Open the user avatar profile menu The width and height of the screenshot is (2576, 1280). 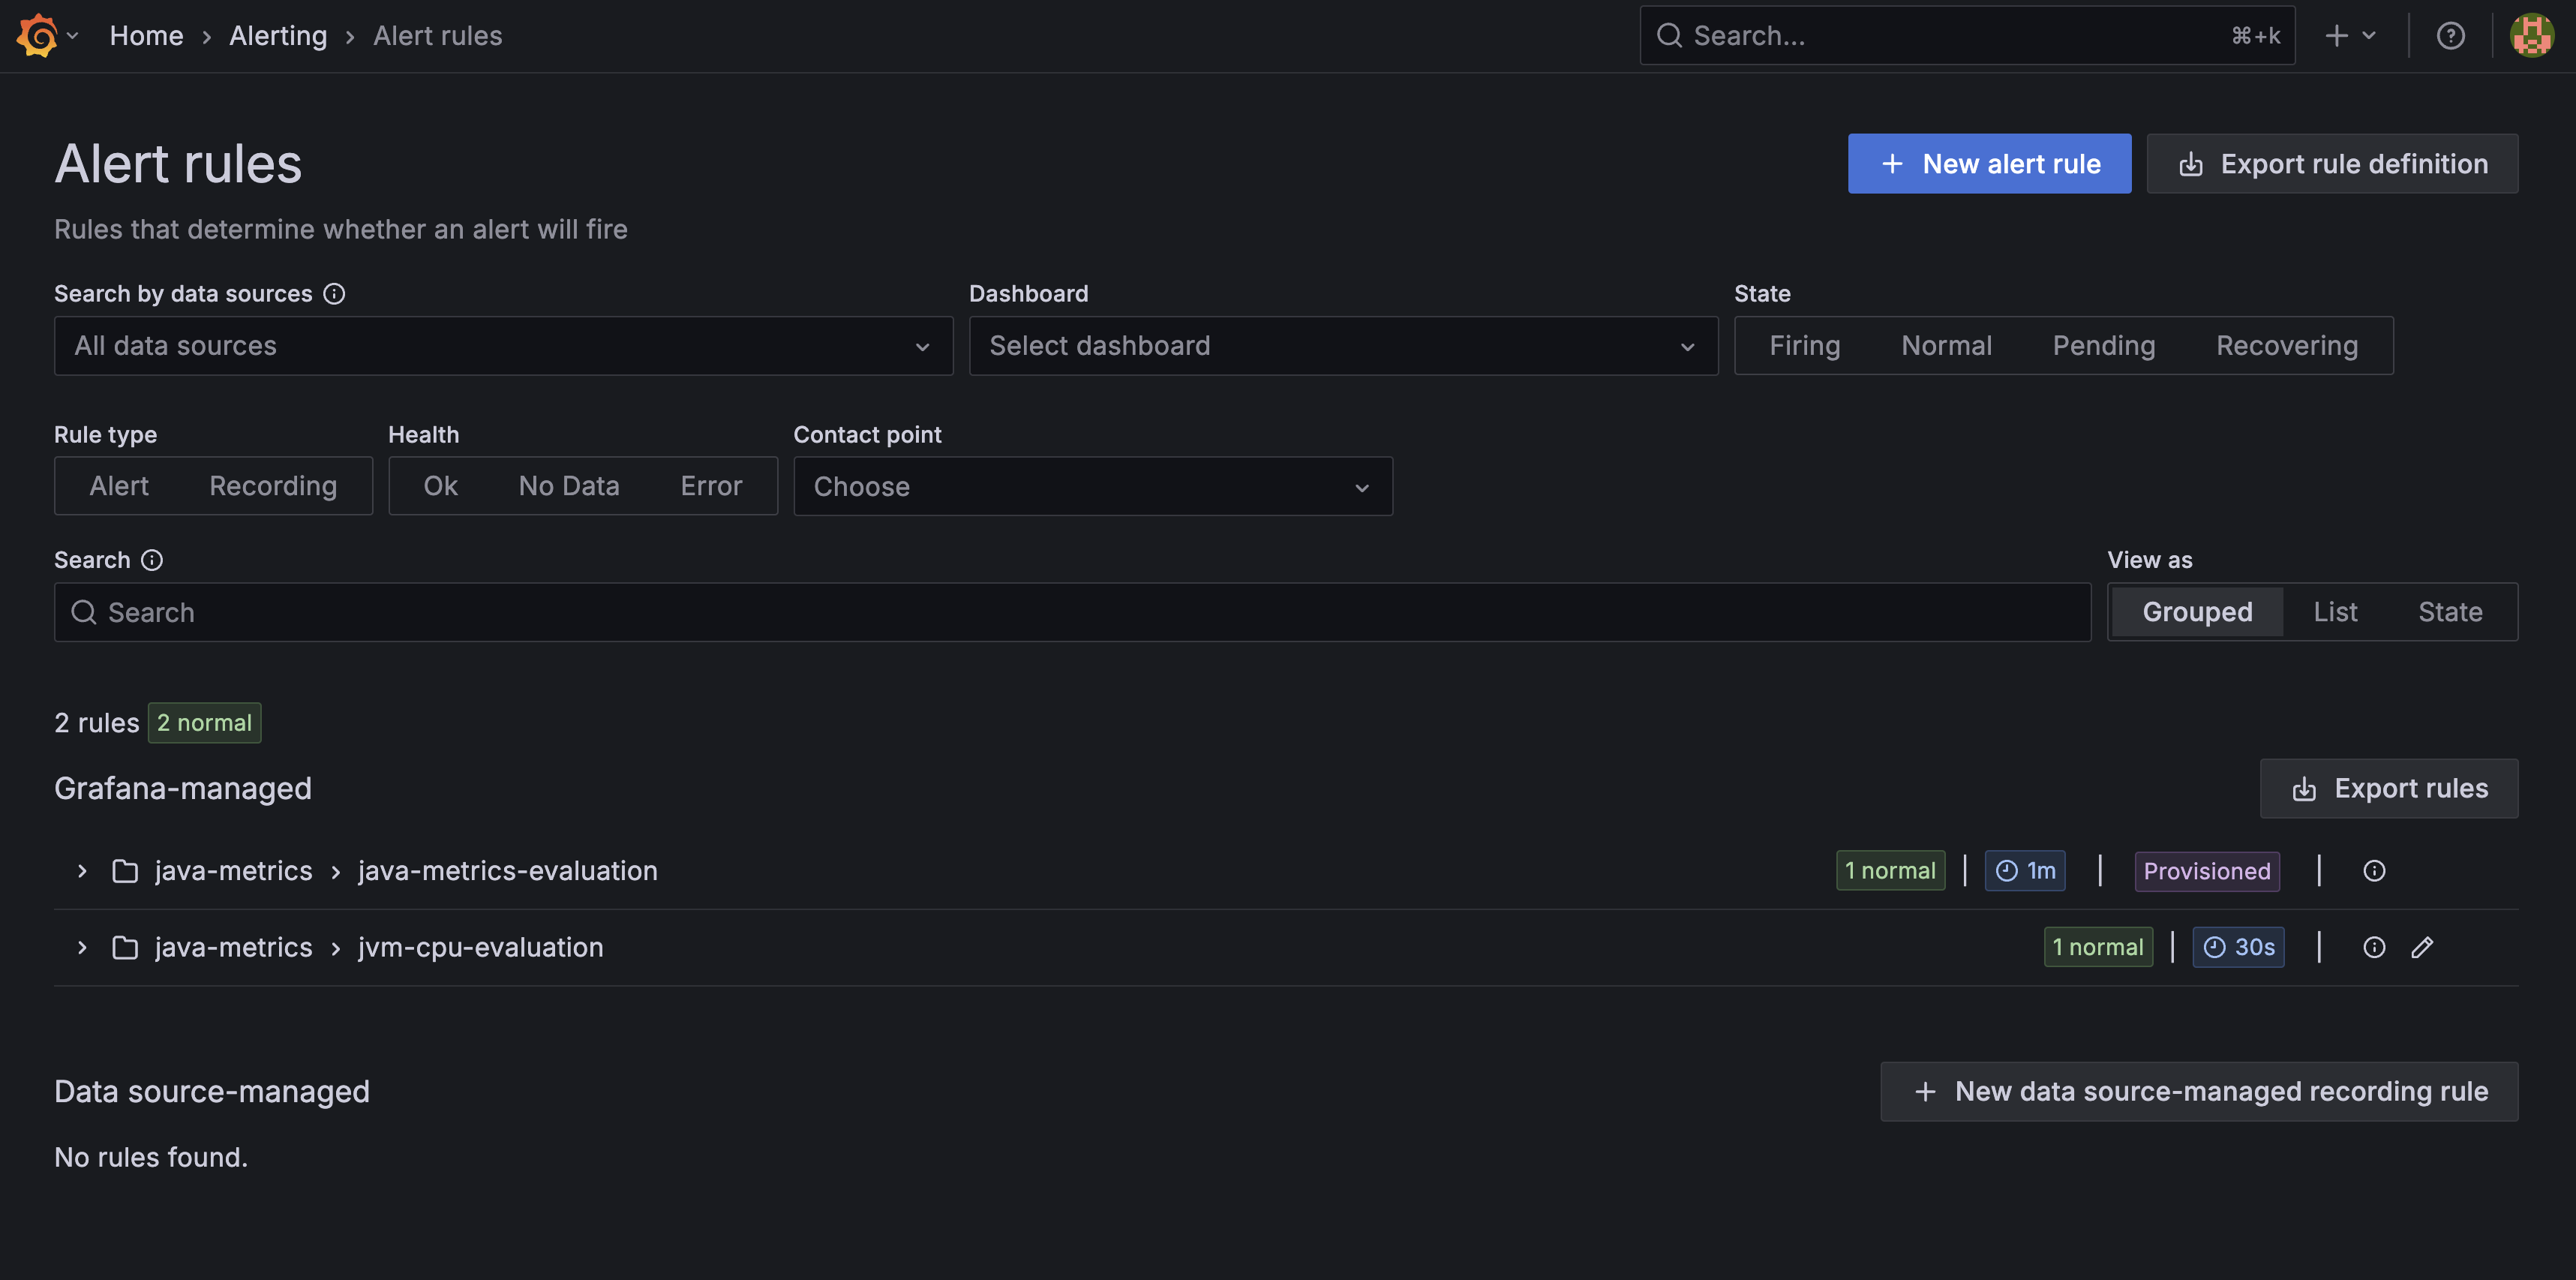click(2531, 36)
